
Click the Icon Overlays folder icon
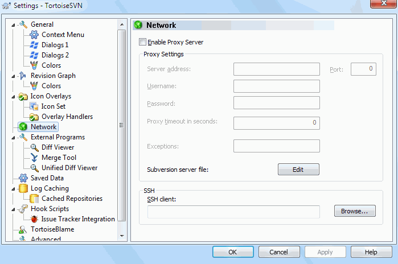click(x=23, y=96)
